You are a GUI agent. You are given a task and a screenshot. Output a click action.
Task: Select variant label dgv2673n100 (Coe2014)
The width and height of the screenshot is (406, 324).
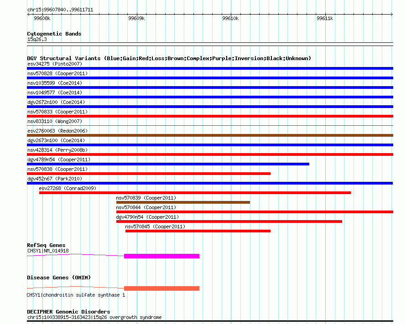[x=56, y=140]
